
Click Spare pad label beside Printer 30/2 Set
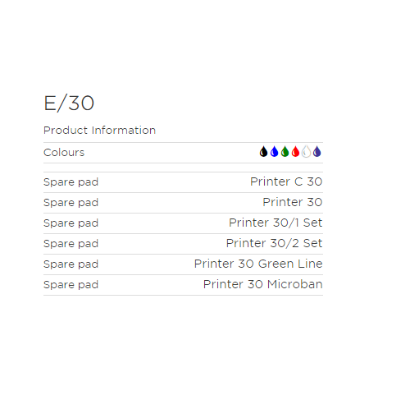tap(71, 244)
